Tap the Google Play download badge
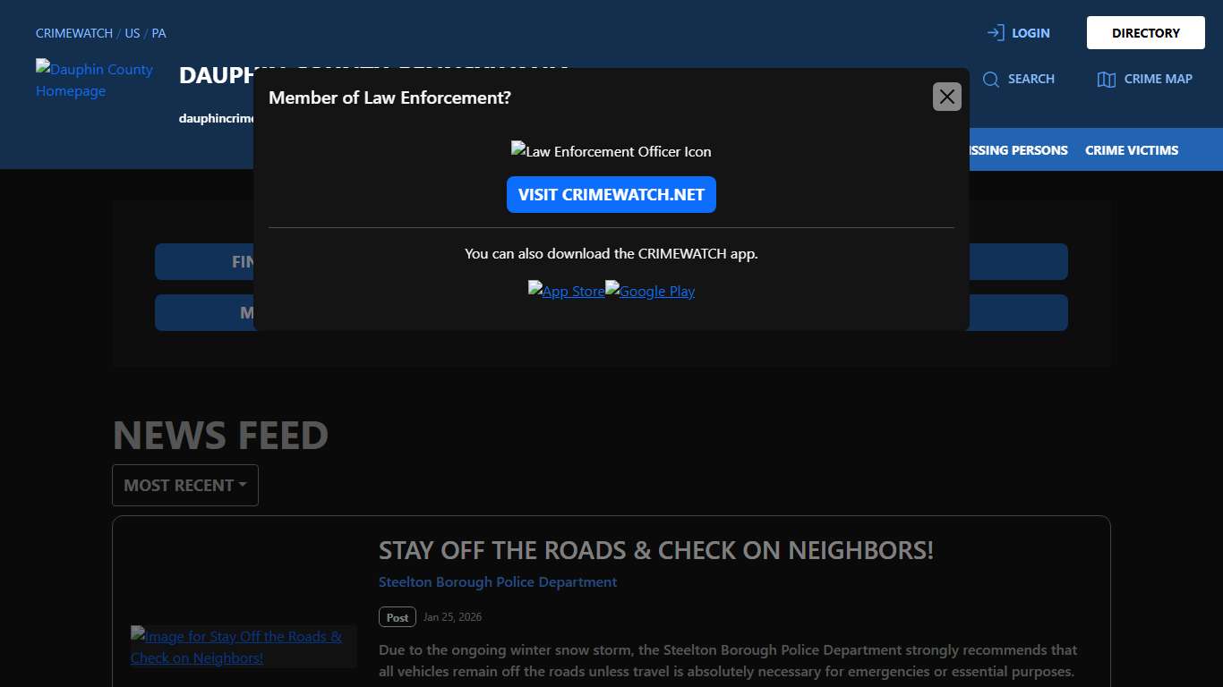This screenshot has height=687, width=1223. 650,291
